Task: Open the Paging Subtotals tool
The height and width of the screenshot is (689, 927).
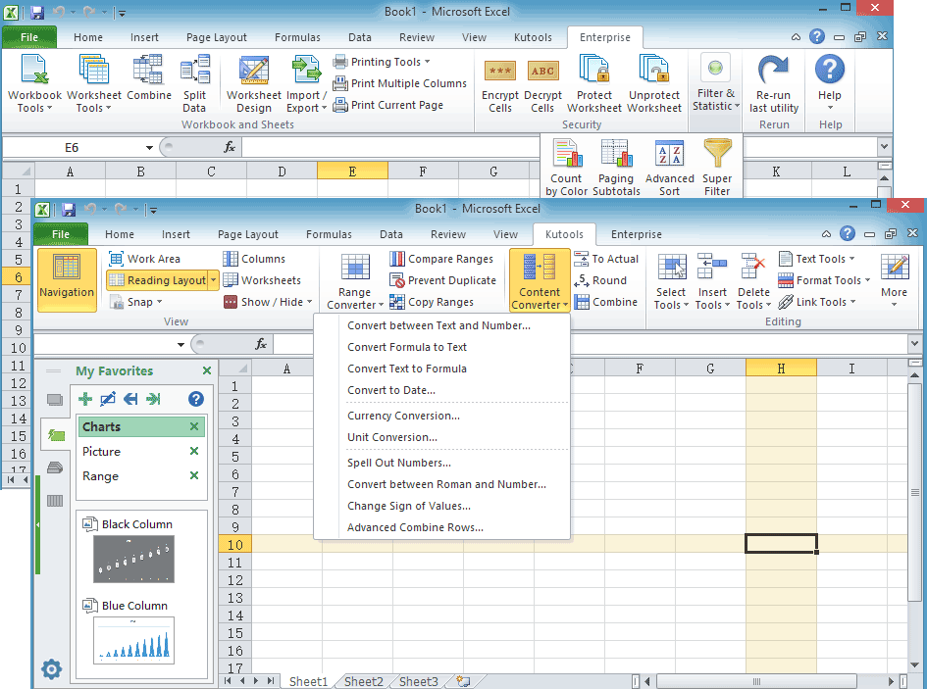Action: click(x=616, y=168)
